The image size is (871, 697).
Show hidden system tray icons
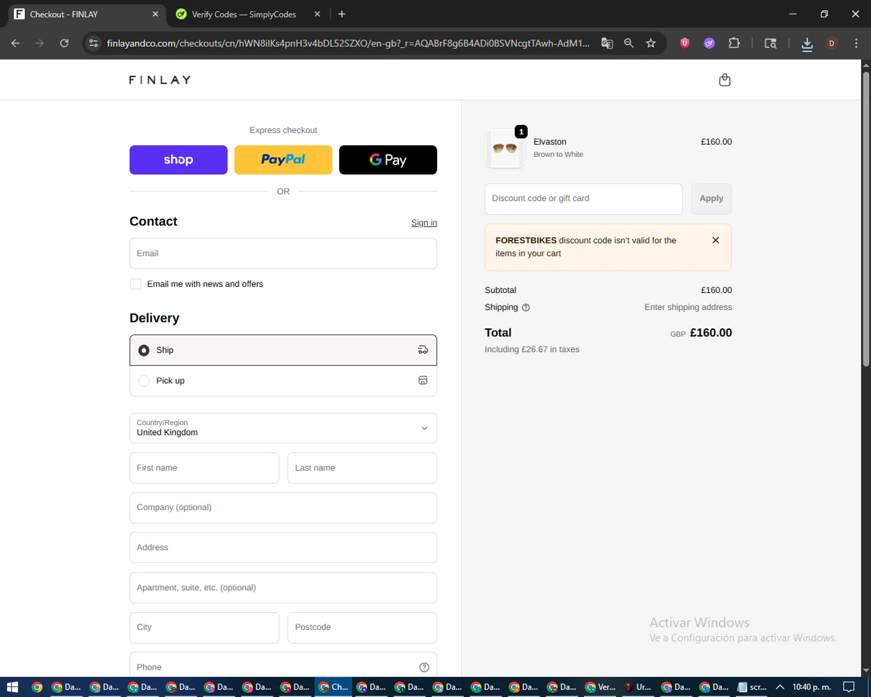pos(780,687)
